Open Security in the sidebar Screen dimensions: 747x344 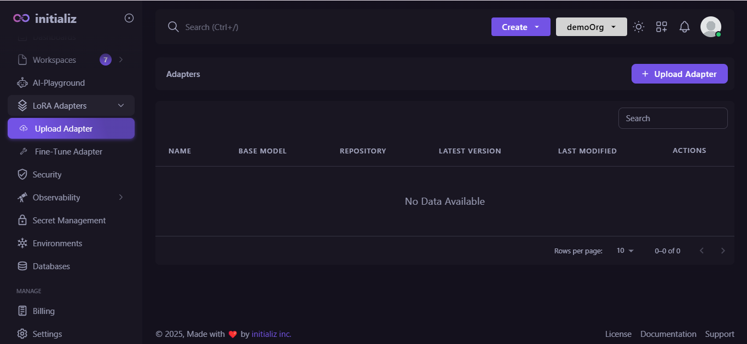tap(71, 175)
